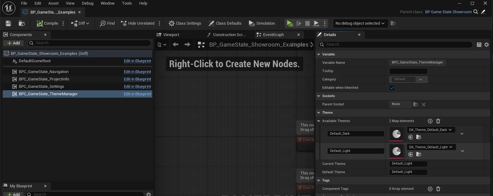
Task: Focus the Components search field
Action: (x=89, y=43)
